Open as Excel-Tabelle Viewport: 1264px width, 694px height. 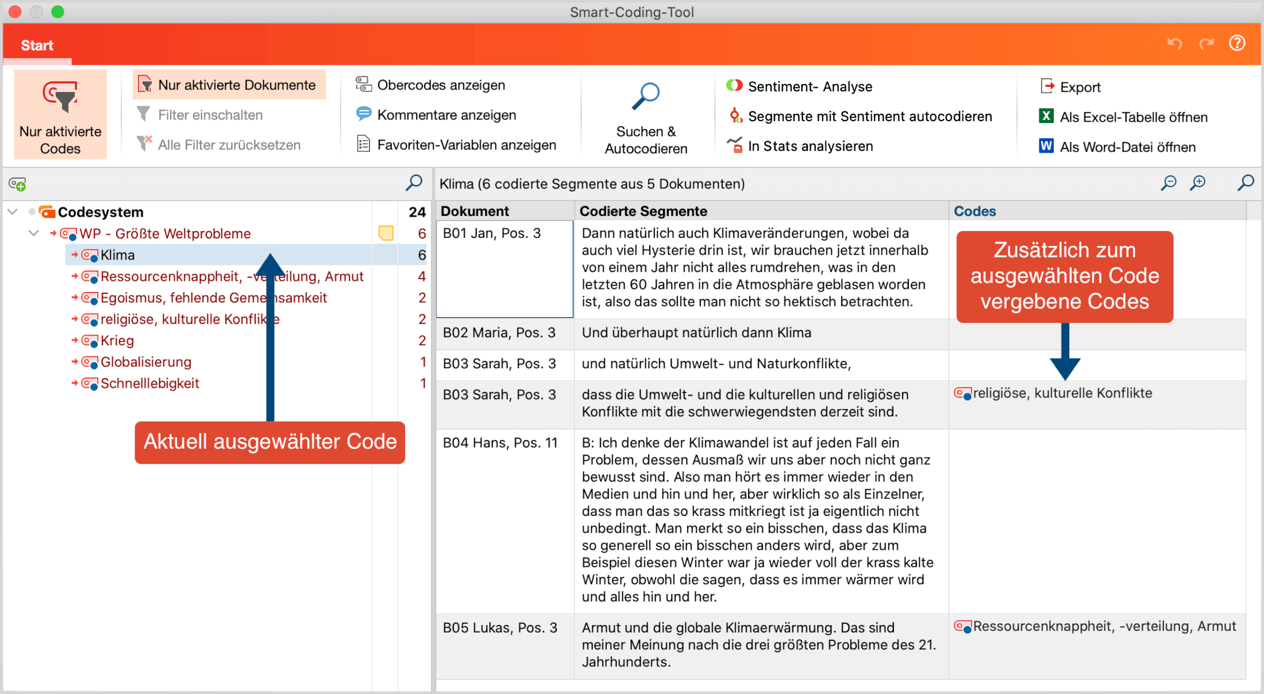click(1123, 117)
